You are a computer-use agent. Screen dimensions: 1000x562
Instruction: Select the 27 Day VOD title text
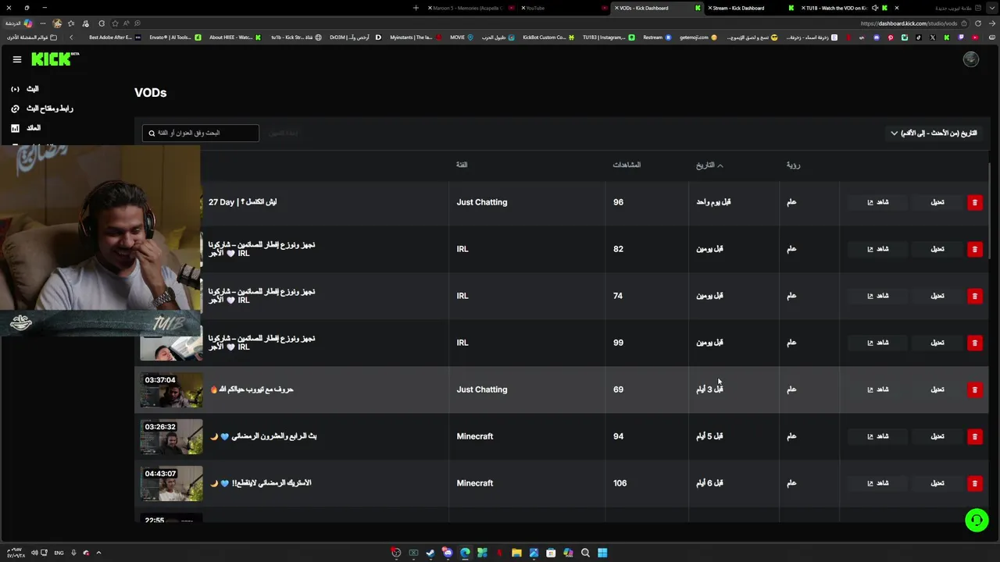click(242, 202)
